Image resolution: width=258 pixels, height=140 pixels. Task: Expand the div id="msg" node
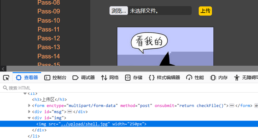coord(29,112)
